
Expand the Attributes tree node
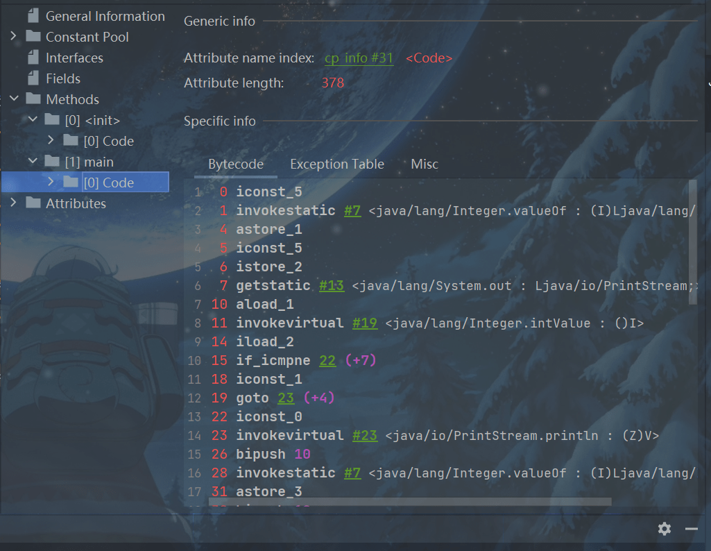pyautogui.click(x=13, y=203)
